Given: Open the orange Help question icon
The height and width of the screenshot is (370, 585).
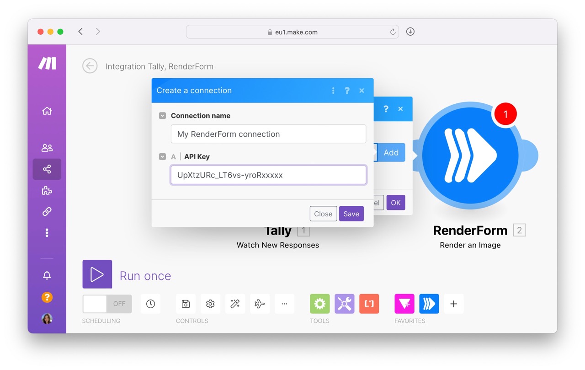Looking at the screenshot, I should tap(47, 297).
